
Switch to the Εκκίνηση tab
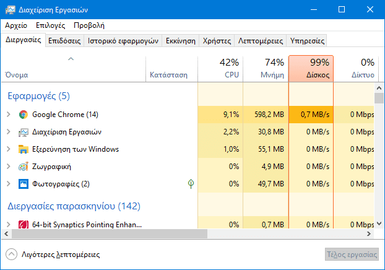click(x=181, y=41)
